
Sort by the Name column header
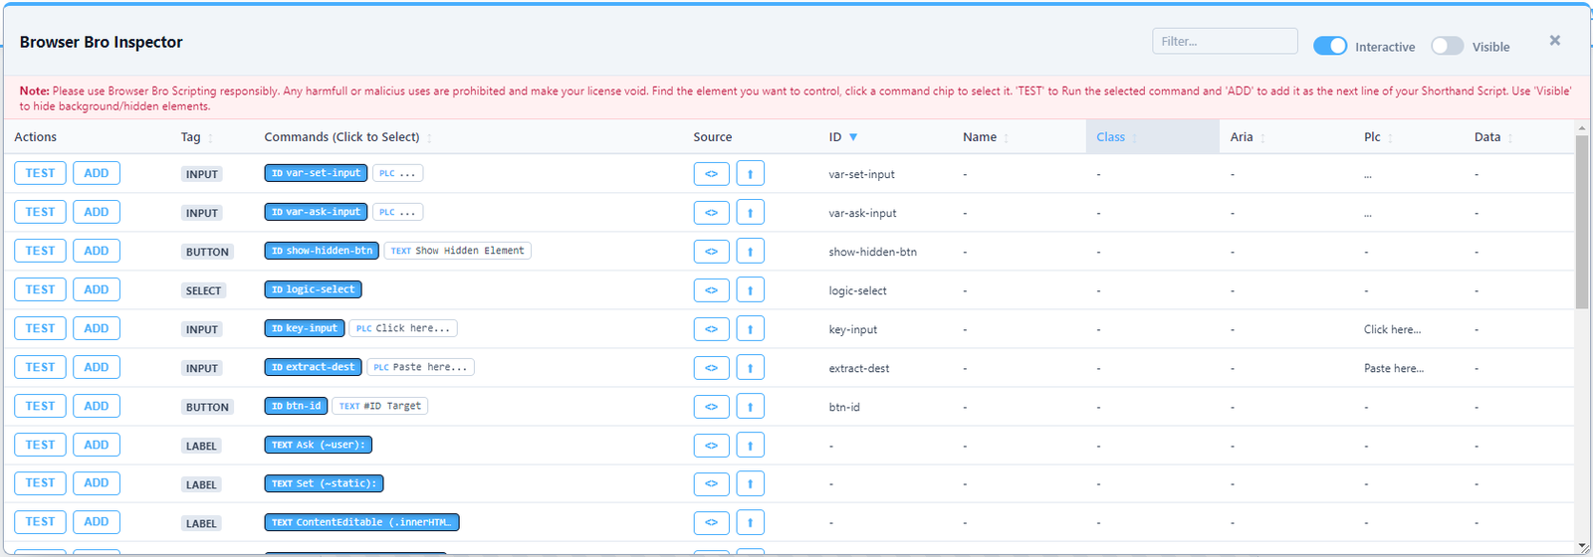click(x=980, y=137)
